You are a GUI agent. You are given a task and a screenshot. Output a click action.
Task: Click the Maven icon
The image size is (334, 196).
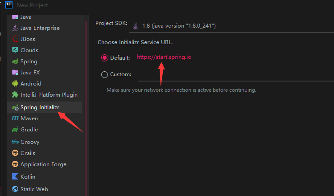15,118
